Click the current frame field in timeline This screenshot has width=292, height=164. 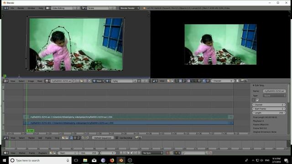(x=108, y=153)
